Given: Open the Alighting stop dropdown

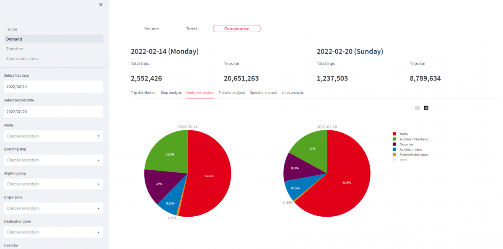Looking at the screenshot, I should click(x=53, y=184).
